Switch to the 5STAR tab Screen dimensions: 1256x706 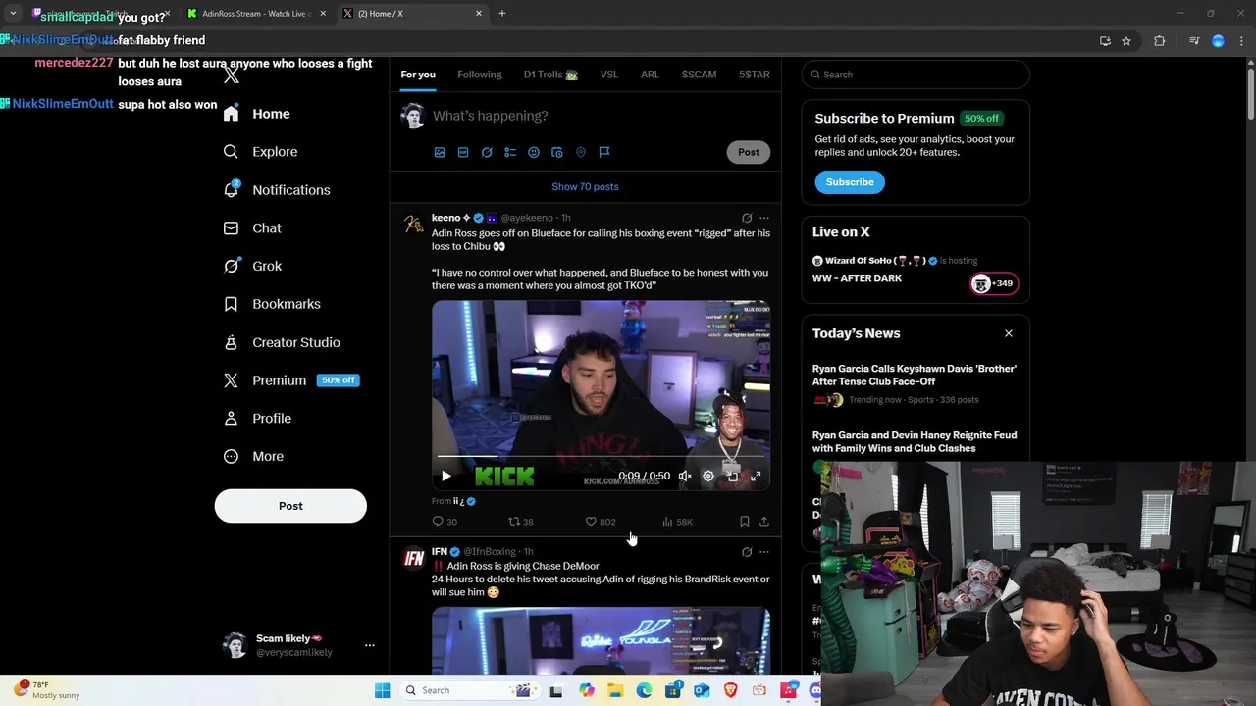coord(755,75)
